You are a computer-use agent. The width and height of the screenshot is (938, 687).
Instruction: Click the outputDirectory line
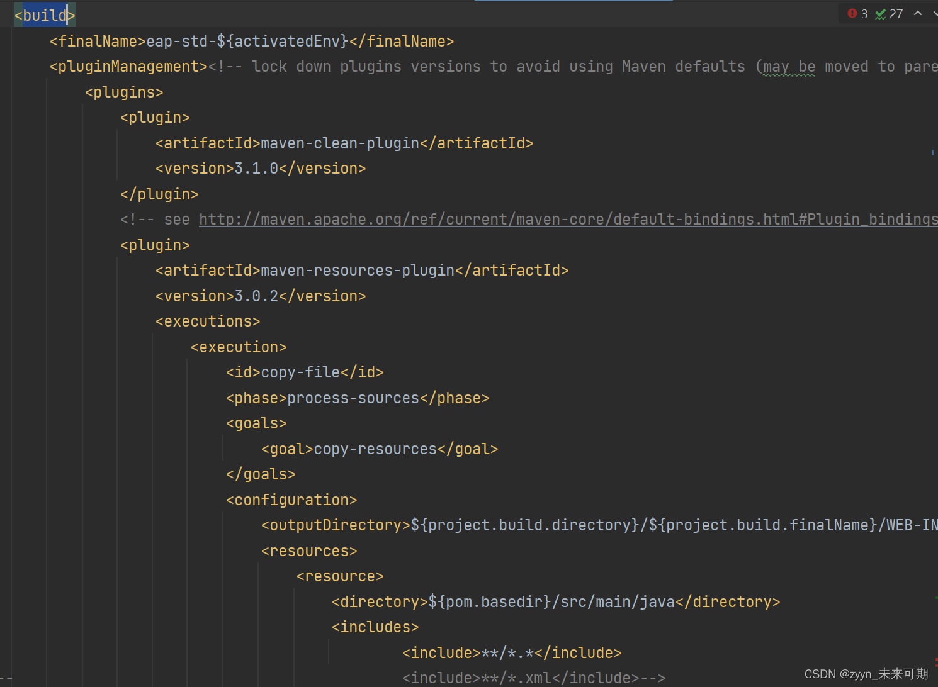pos(599,525)
